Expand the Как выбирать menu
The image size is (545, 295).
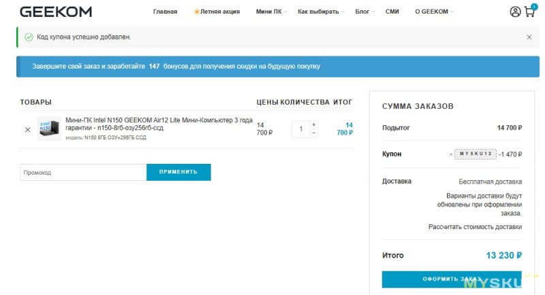321,12
